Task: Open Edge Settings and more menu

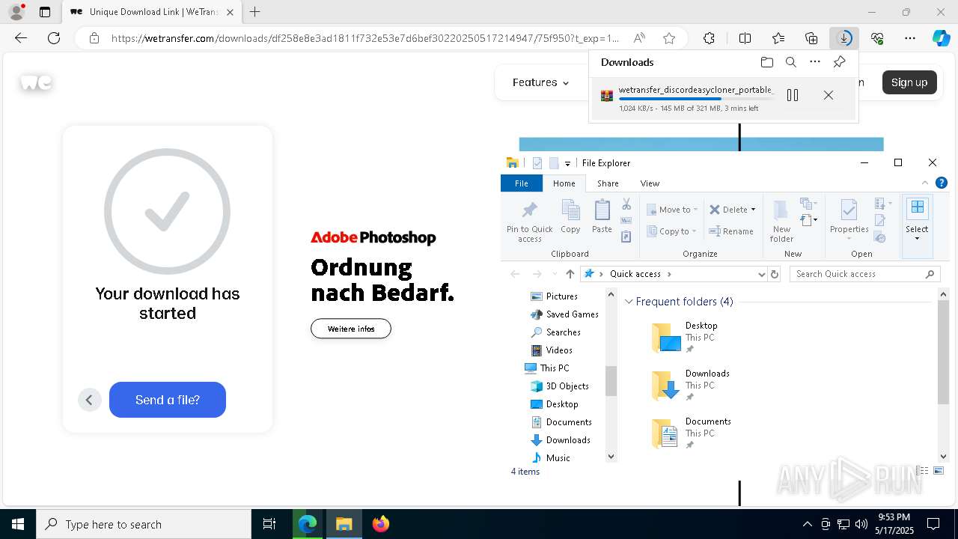Action: [910, 38]
